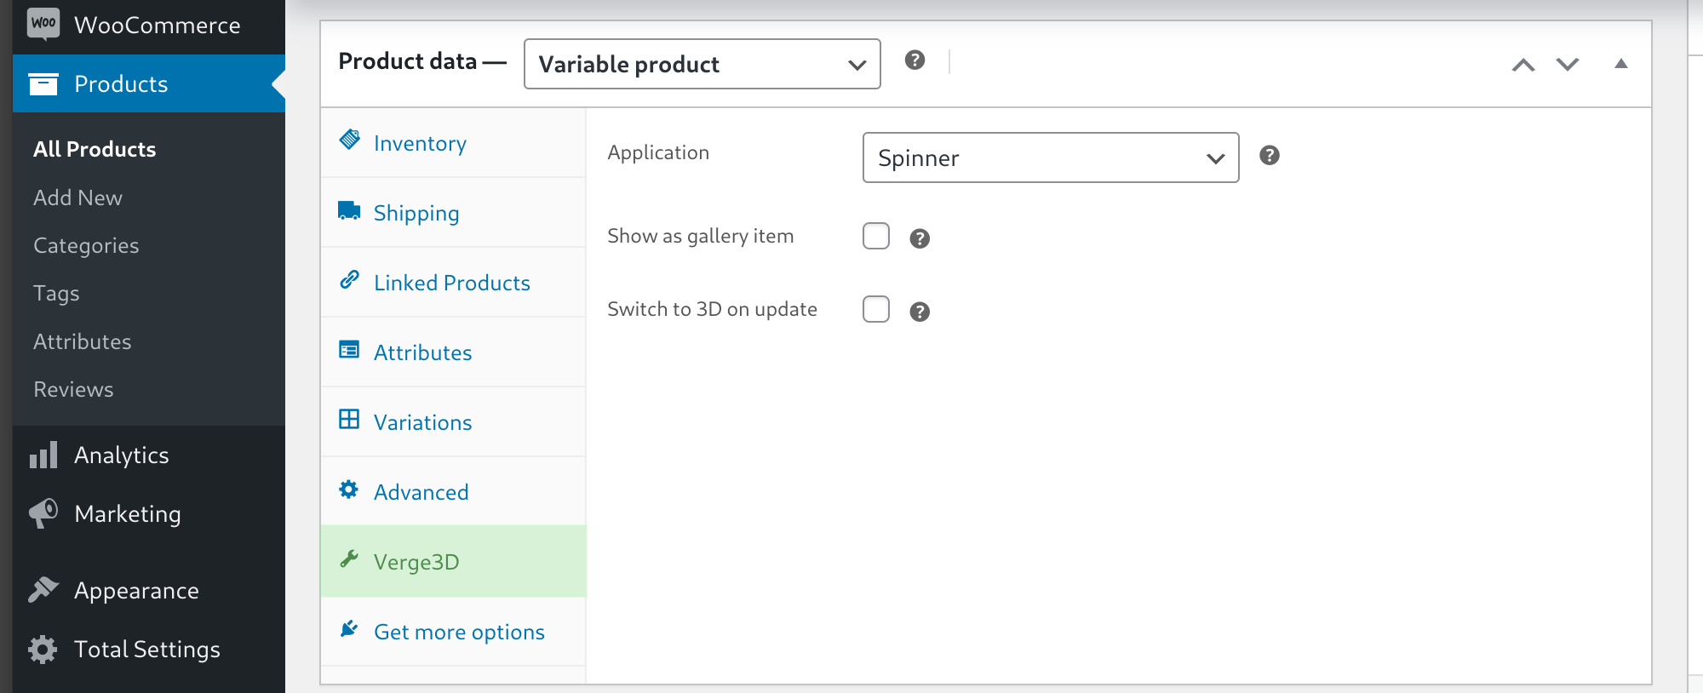Click the Show as gallery item label
Screen dimensions: 1703x693
coord(701,236)
